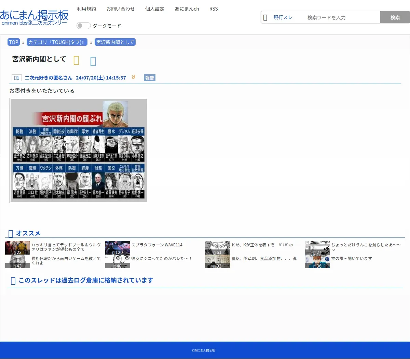The image size is (410, 359).
Task: Open 彼女にシコってたのがバレた〜！ thread
Action: tap(162, 259)
